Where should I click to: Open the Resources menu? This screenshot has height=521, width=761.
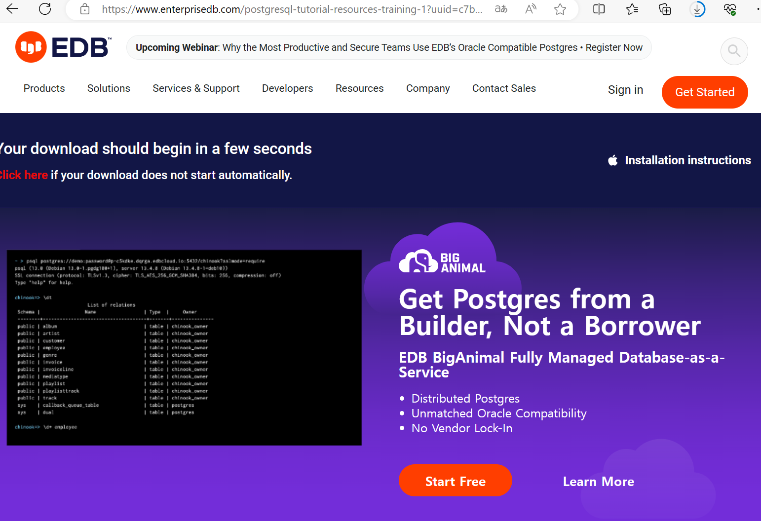tap(359, 88)
